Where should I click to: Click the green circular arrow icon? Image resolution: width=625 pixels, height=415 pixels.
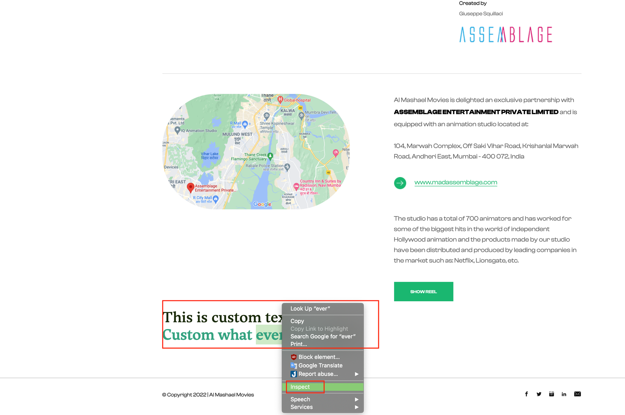[400, 182]
